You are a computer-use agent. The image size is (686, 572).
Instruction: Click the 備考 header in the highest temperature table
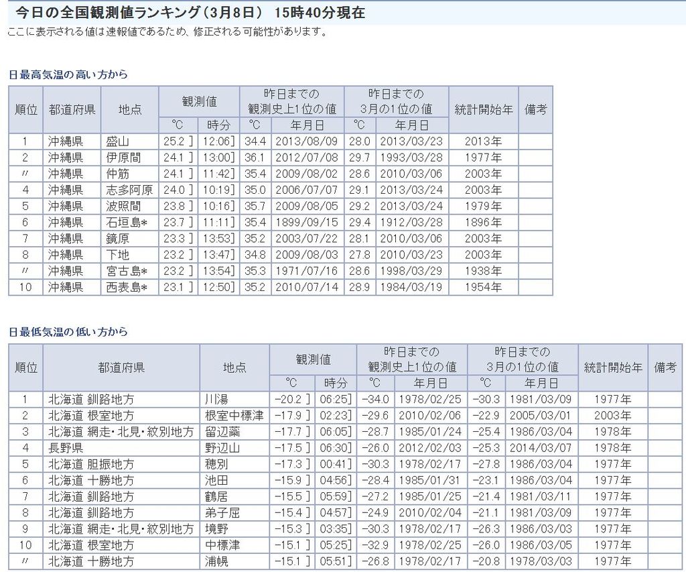(535, 109)
